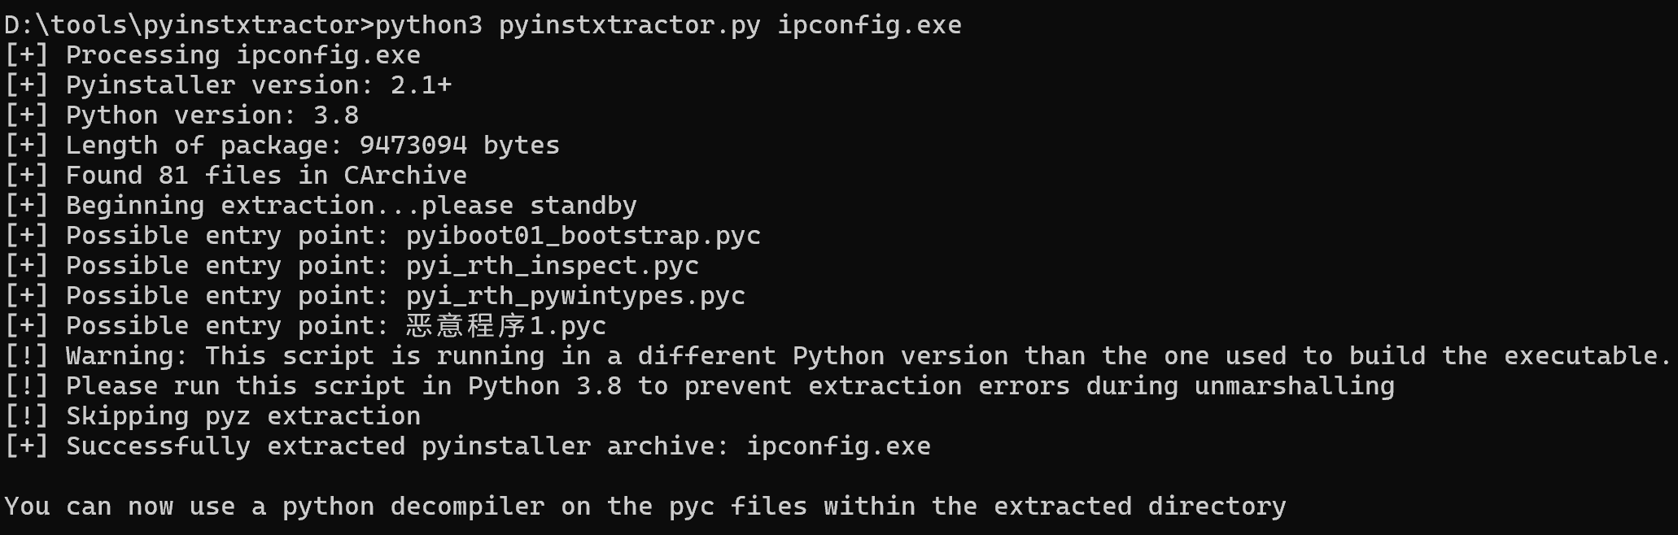Click ipconfig.exe in the command line
Image resolution: width=1678 pixels, height=535 pixels.
tap(869, 25)
